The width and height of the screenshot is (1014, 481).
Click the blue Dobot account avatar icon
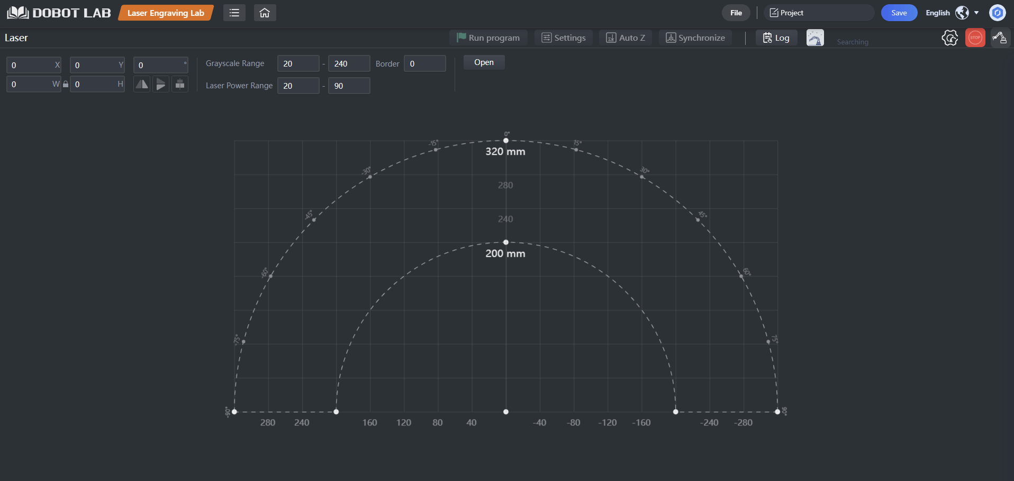coord(998,13)
